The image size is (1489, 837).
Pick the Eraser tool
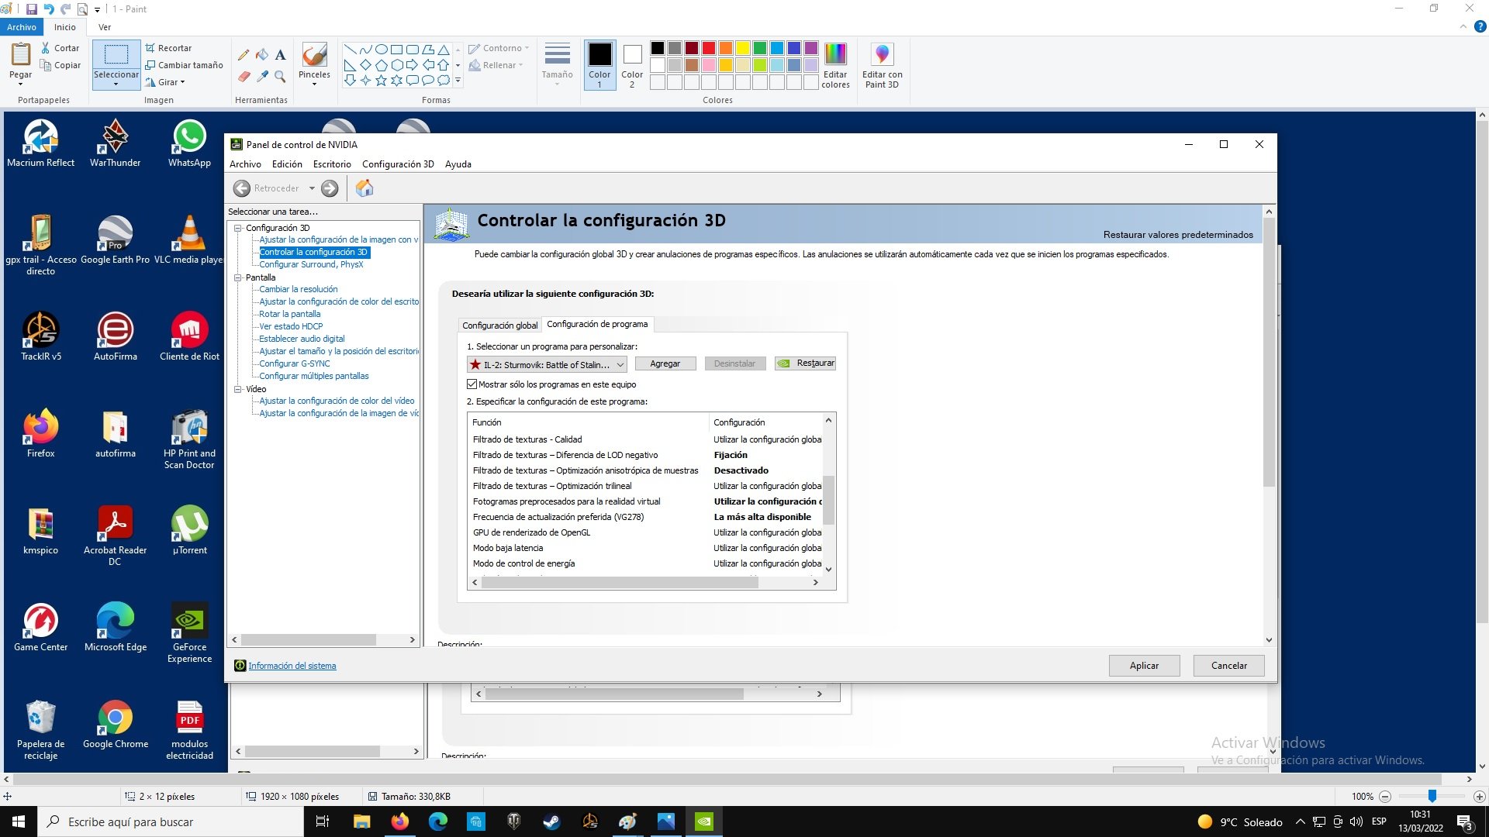(x=244, y=77)
